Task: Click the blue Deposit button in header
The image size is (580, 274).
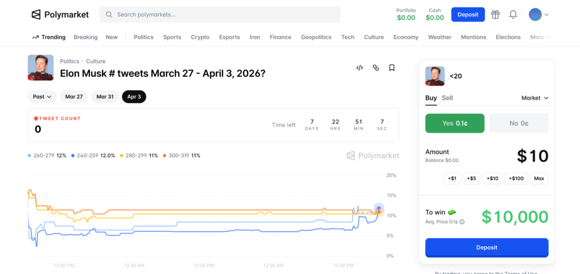Action: pos(468,14)
